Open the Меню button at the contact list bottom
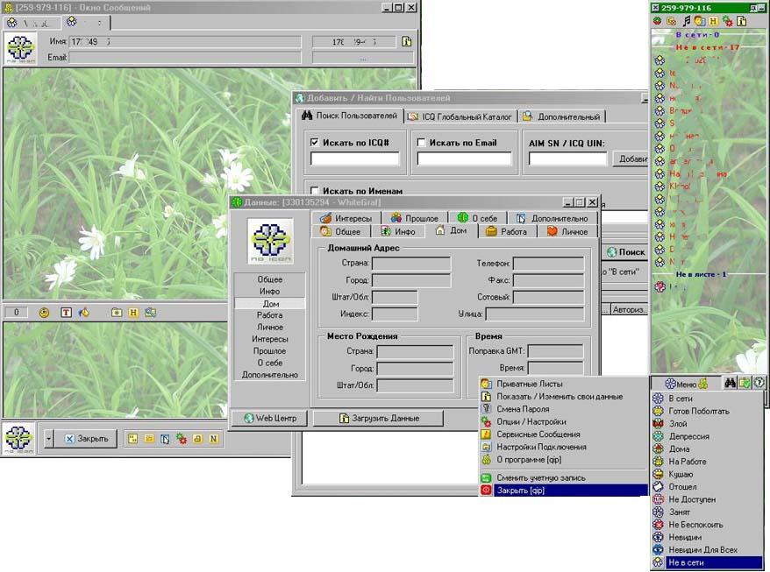Screen dimensions: 770x572 click(x=687, y=384)
